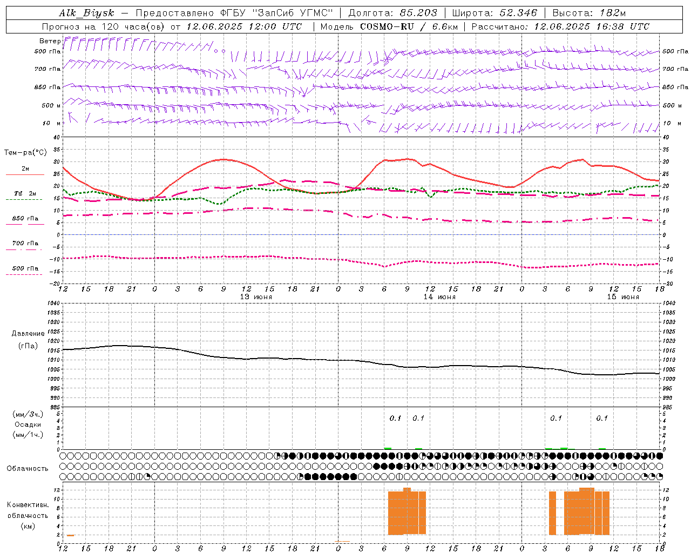This screenshot has width=691, height=553.
Task: Click the (км) unit label of convective cloudiness
Action: (28, 526)
